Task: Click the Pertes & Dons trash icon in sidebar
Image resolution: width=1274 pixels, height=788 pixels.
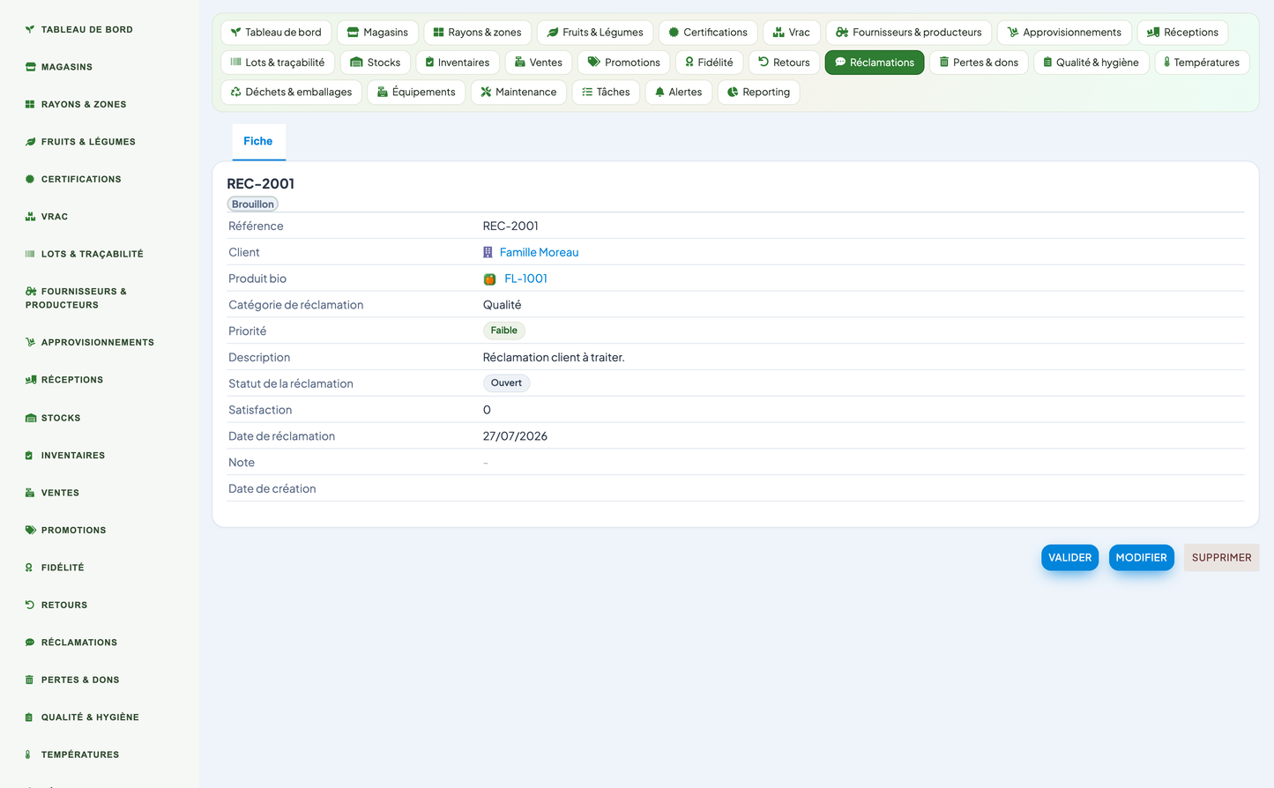Action: (29, 680)
